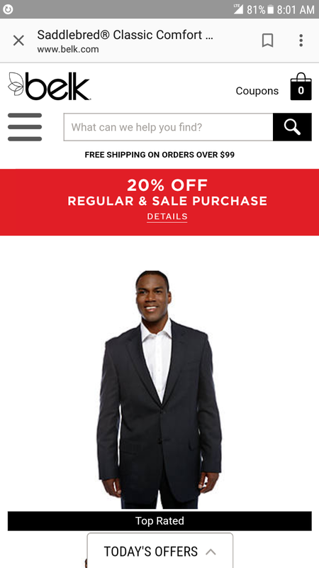Open the sport coat product image

click(x=159, y=389)
